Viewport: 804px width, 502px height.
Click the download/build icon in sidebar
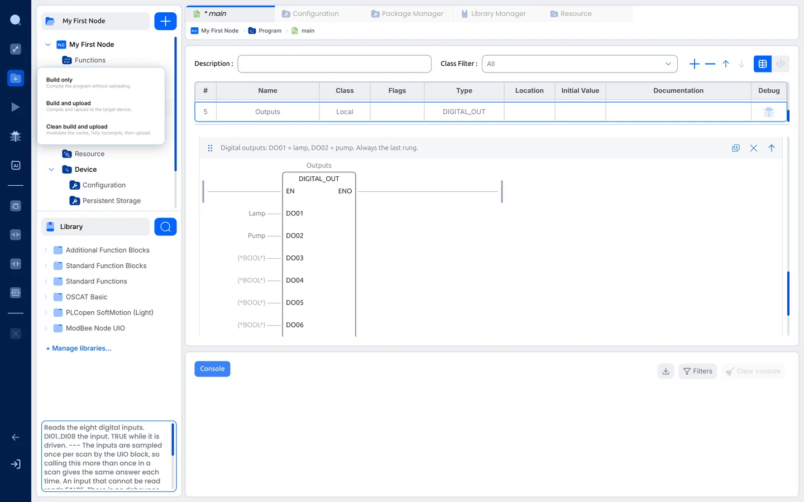[x=16, y=78]
